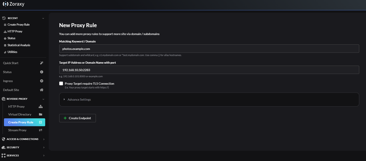Open Ingress arrow circle icon
This screenshot has width=366, height=161.
(x=41, y=81)
